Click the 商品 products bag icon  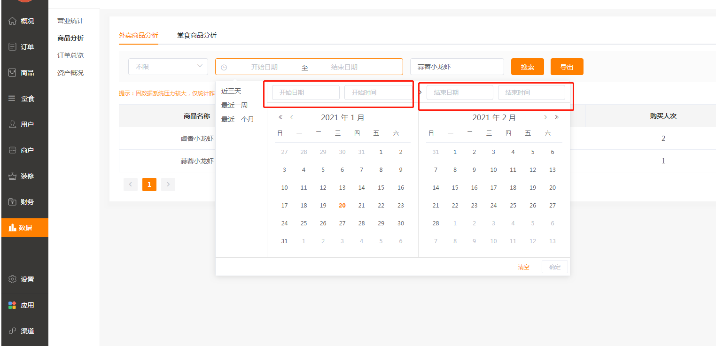13,73
